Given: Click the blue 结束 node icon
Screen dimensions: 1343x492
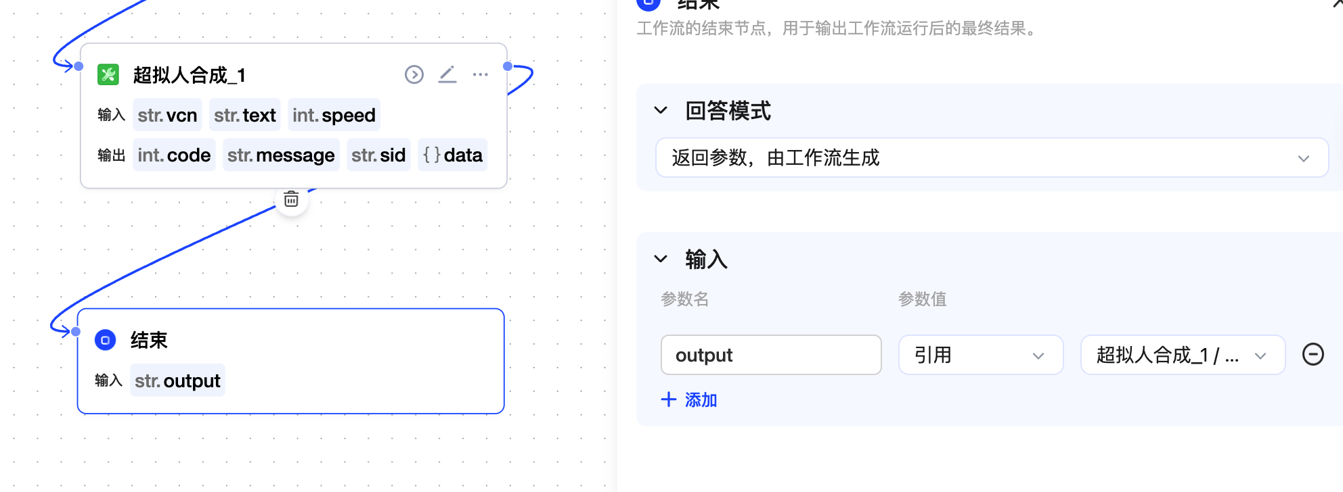Looking at the screenshot, I should [106, 340].
